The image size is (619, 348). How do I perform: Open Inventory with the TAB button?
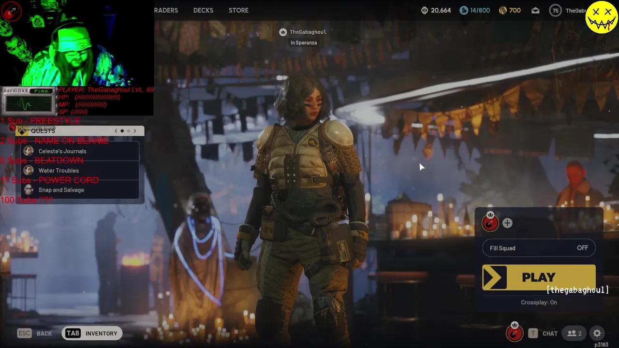(92, 333)
